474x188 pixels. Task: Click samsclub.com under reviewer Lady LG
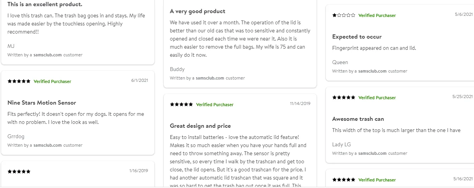tap(372, 153)
